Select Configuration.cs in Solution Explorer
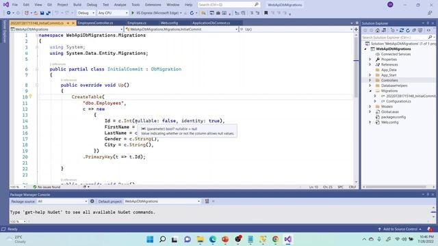Viewport: 438px width, 246px height. pos(398,101)
